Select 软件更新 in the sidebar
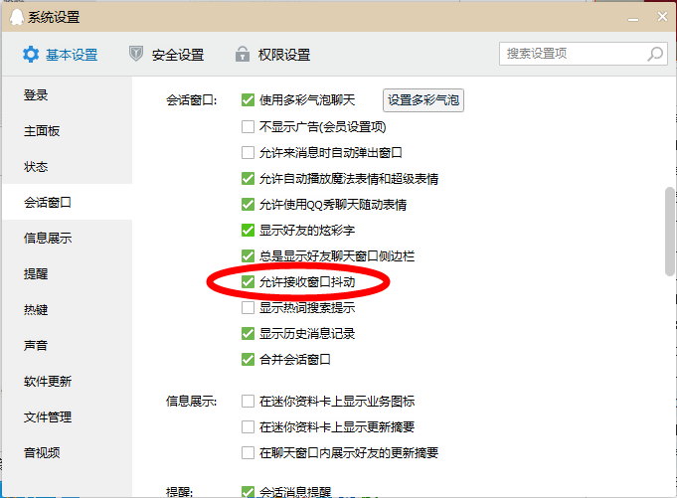This screenshot has width=677, height=498. pos(68,382)
